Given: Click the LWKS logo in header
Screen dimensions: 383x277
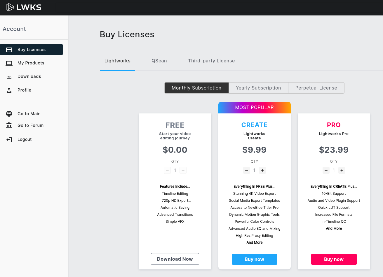Looking at the screenshot, I should [24, 7].
